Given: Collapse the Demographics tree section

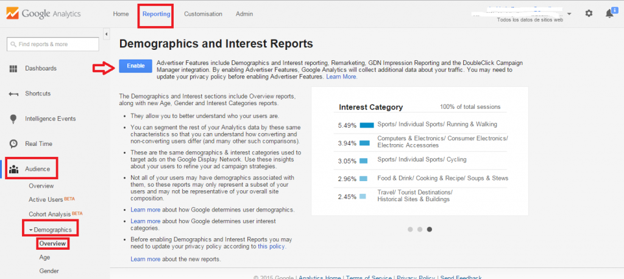Looking at the screenshot, I should tap(30, 230).
